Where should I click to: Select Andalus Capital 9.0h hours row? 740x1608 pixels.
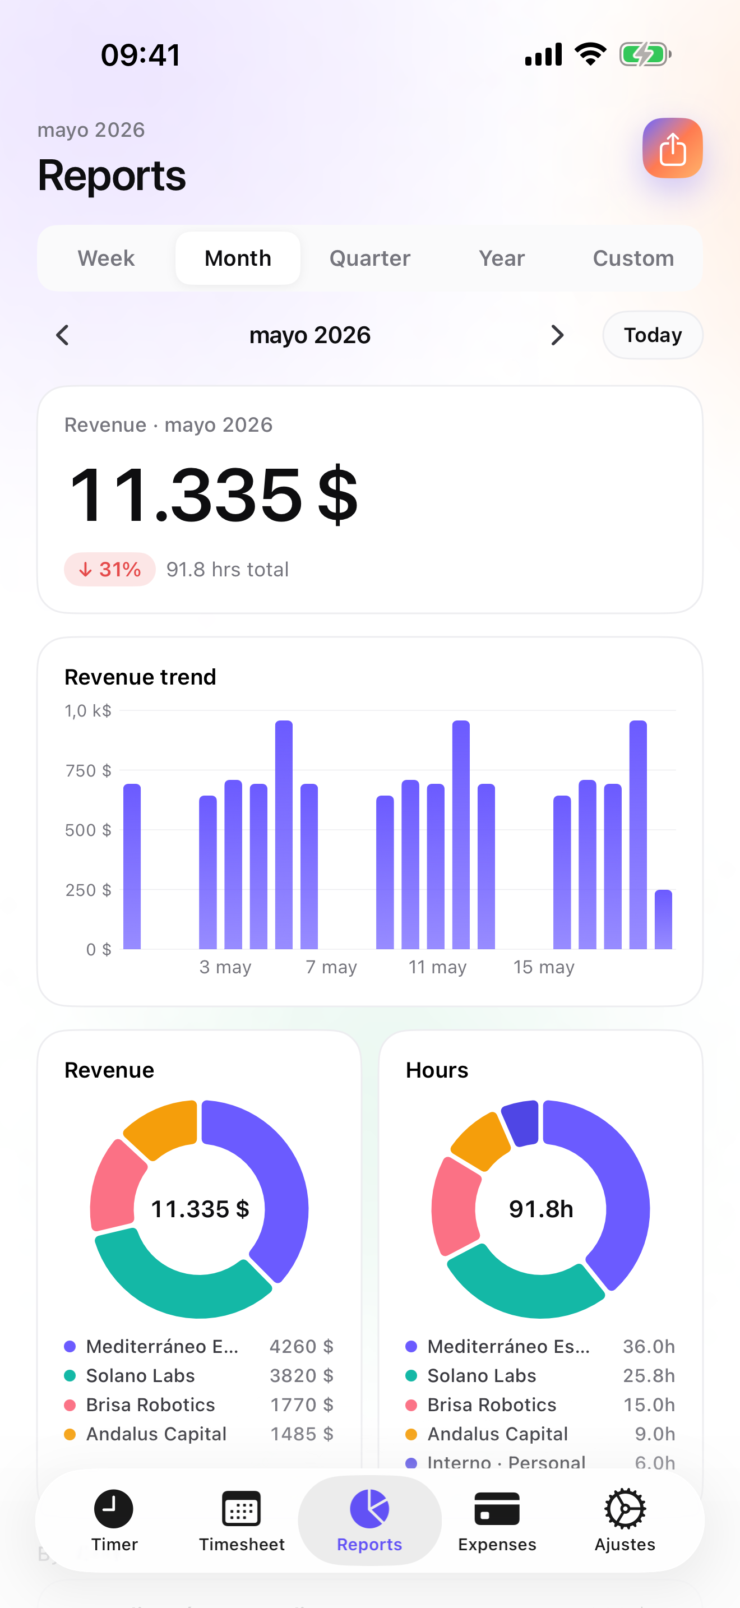540,1434
